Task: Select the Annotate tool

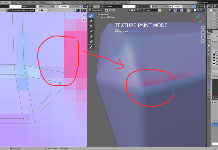Action: (91, 48)
